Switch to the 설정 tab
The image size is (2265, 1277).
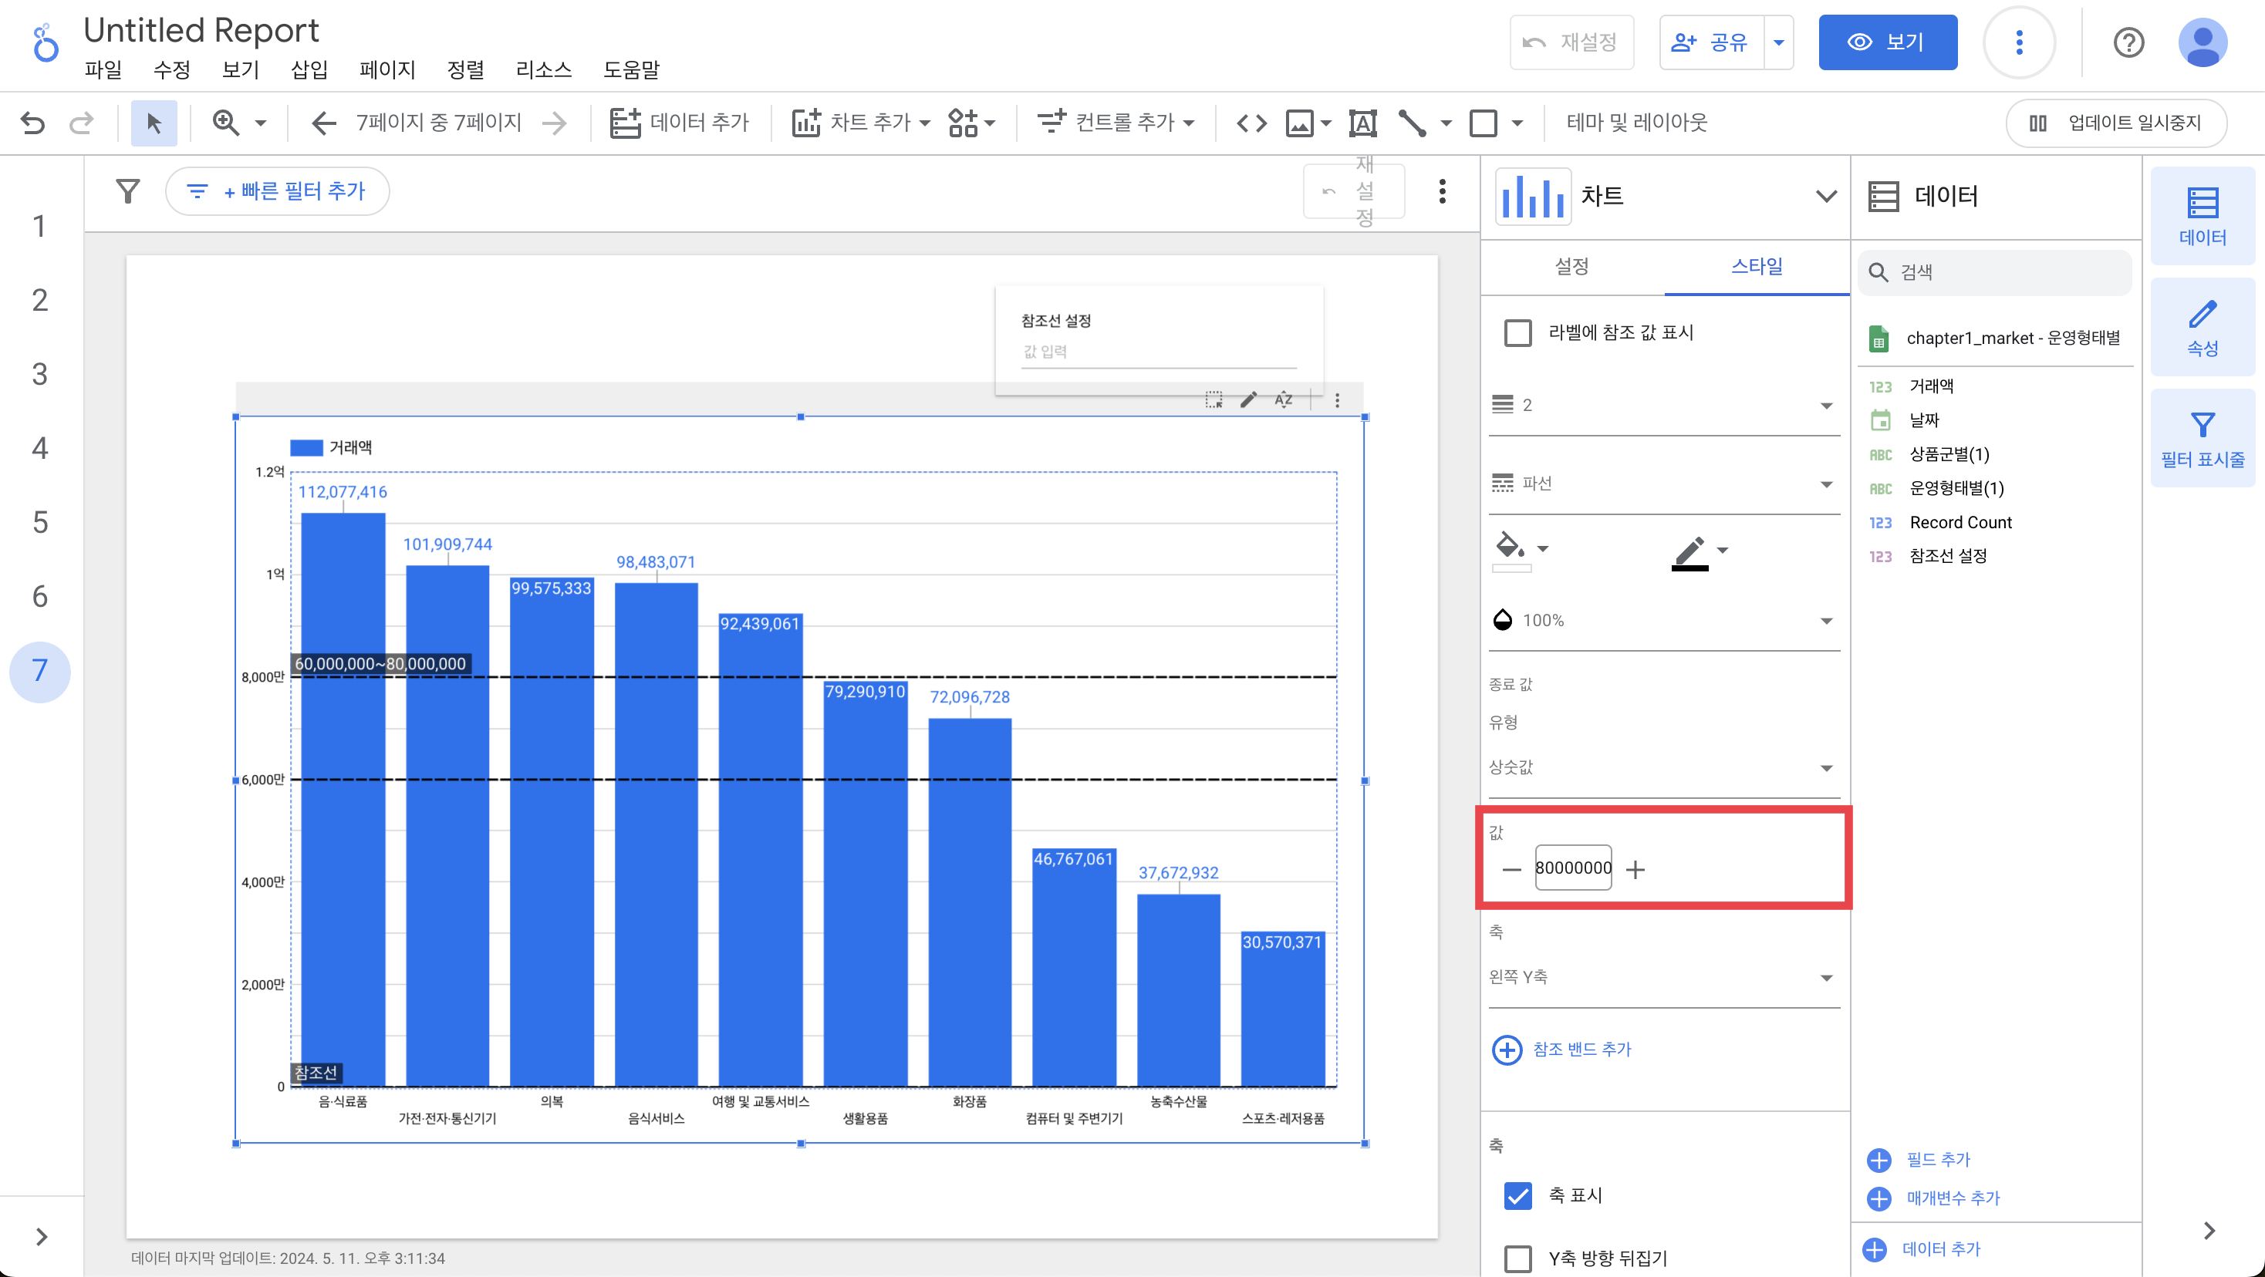[1571, 266]
